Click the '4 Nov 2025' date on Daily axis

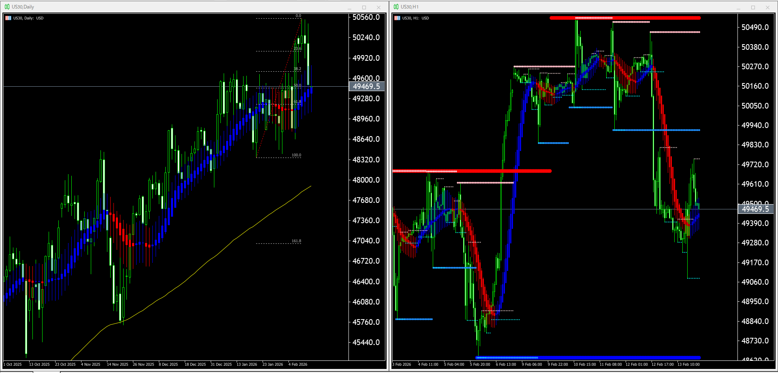tap(91, 364)
